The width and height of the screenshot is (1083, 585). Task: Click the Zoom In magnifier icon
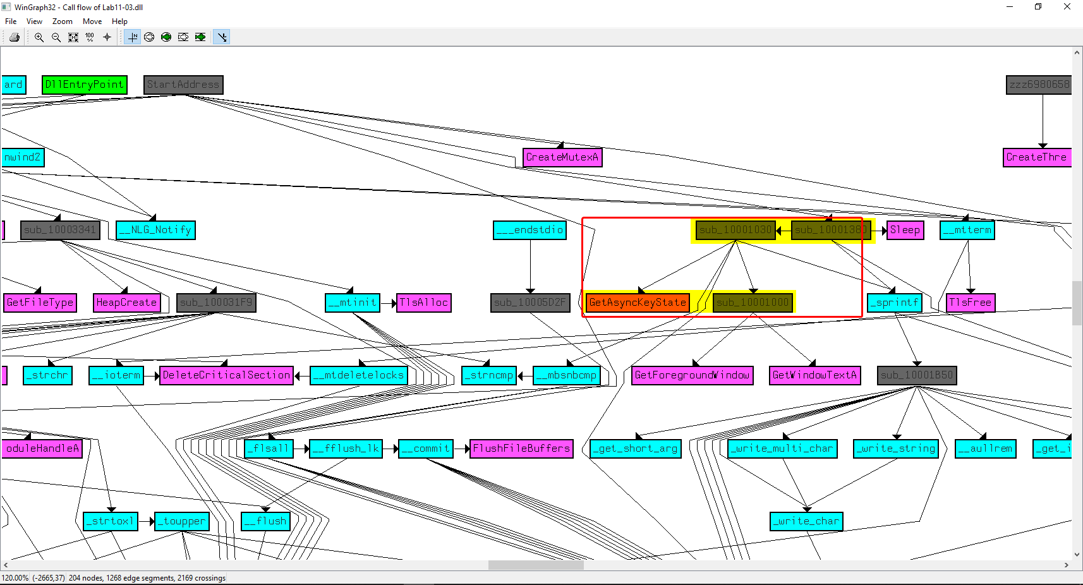[x=39, y=37]
